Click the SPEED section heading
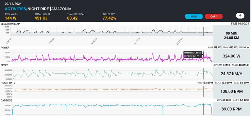 tap(5, 65)
